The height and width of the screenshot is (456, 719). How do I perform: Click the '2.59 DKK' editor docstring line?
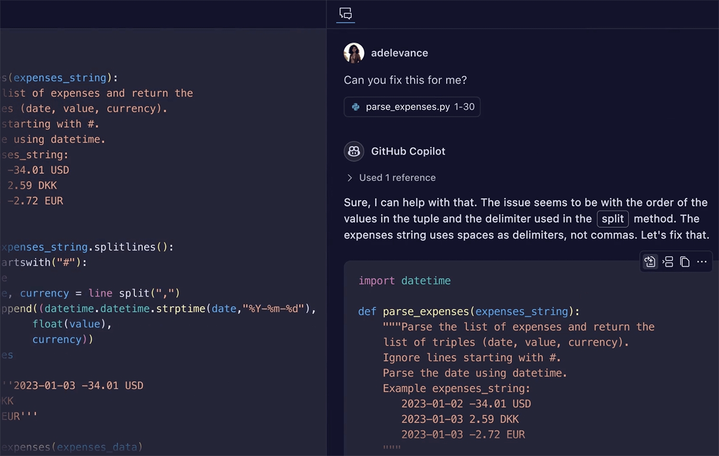point(32,185)
